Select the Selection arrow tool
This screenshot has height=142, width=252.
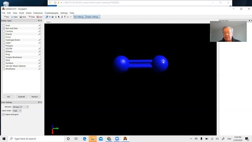[x=59, y=17]
